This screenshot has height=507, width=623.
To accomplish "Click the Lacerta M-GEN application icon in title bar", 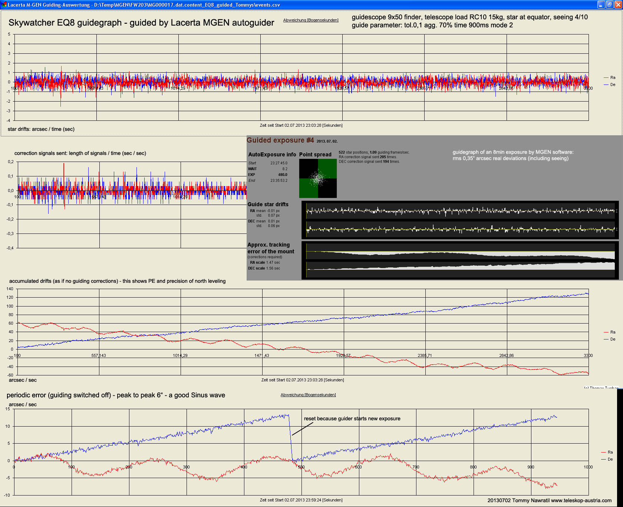I will 4,5.
